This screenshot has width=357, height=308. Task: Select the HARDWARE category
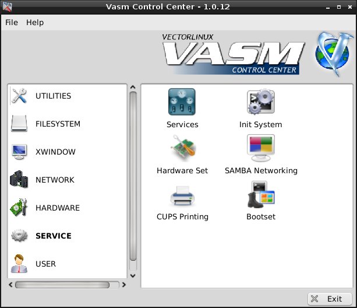pos(58,208)
